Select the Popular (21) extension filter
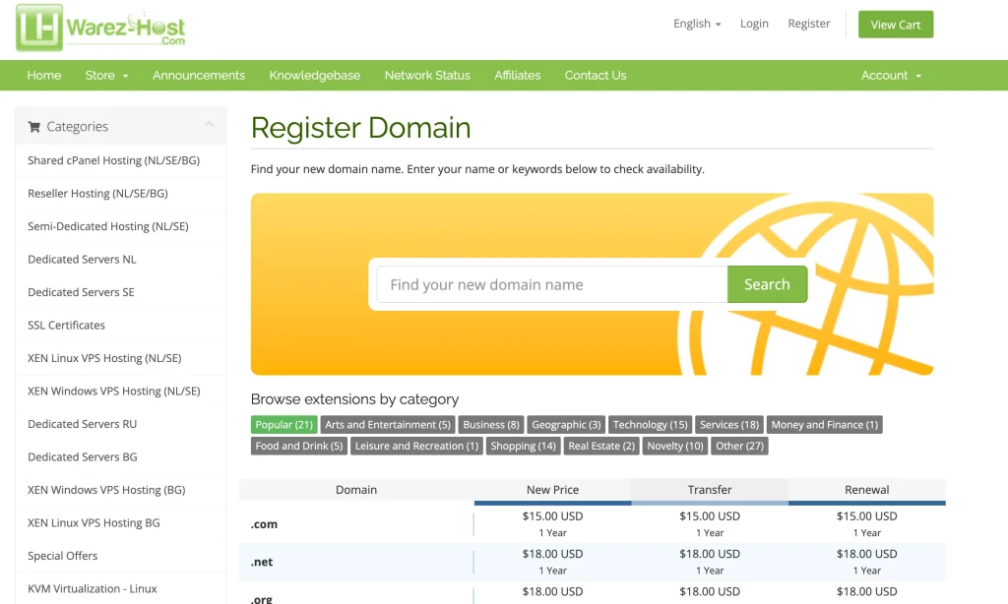 [x=283, y=424]
